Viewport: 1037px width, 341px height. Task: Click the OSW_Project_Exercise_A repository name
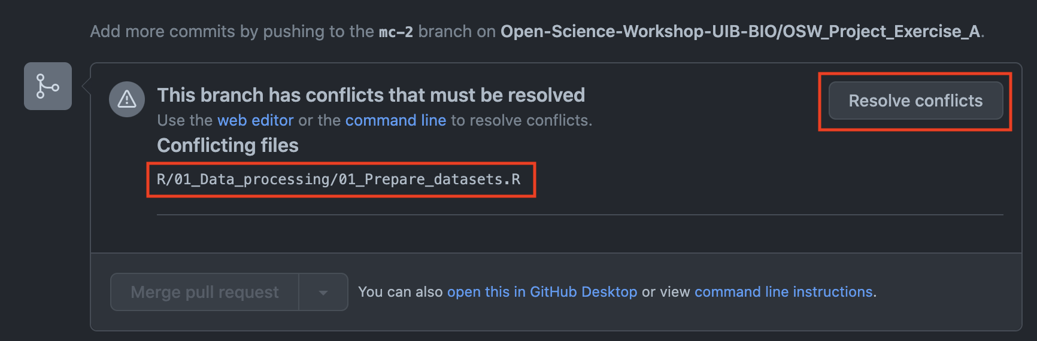[740, 32]
